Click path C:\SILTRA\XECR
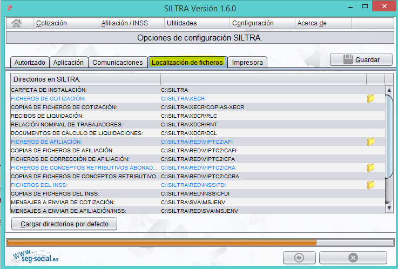 pos(183,98)
